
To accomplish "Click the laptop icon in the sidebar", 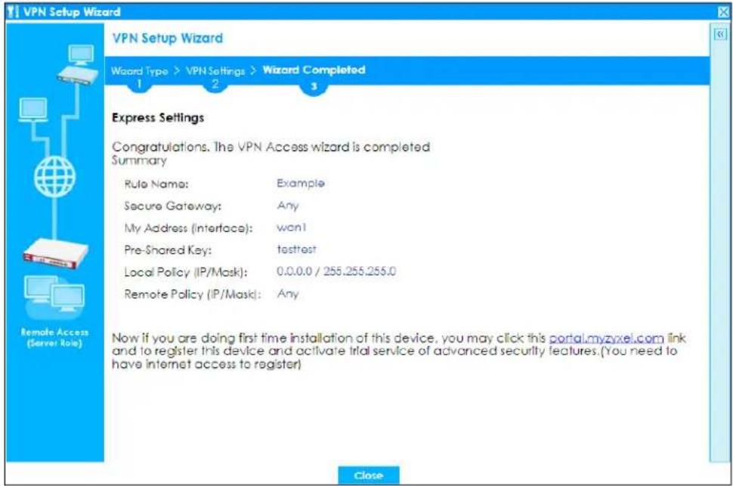I will pyautogui.click(x=33, y=110).
